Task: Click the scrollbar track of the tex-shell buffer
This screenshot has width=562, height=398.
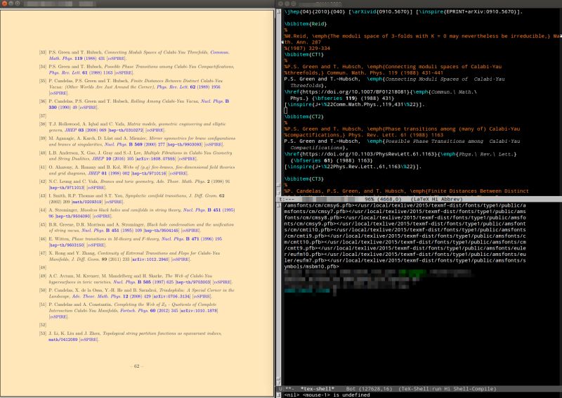Action: point(278,295)
